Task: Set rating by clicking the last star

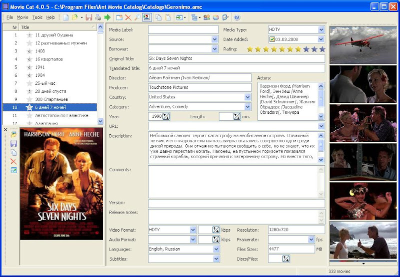Action: click(322, 49)
